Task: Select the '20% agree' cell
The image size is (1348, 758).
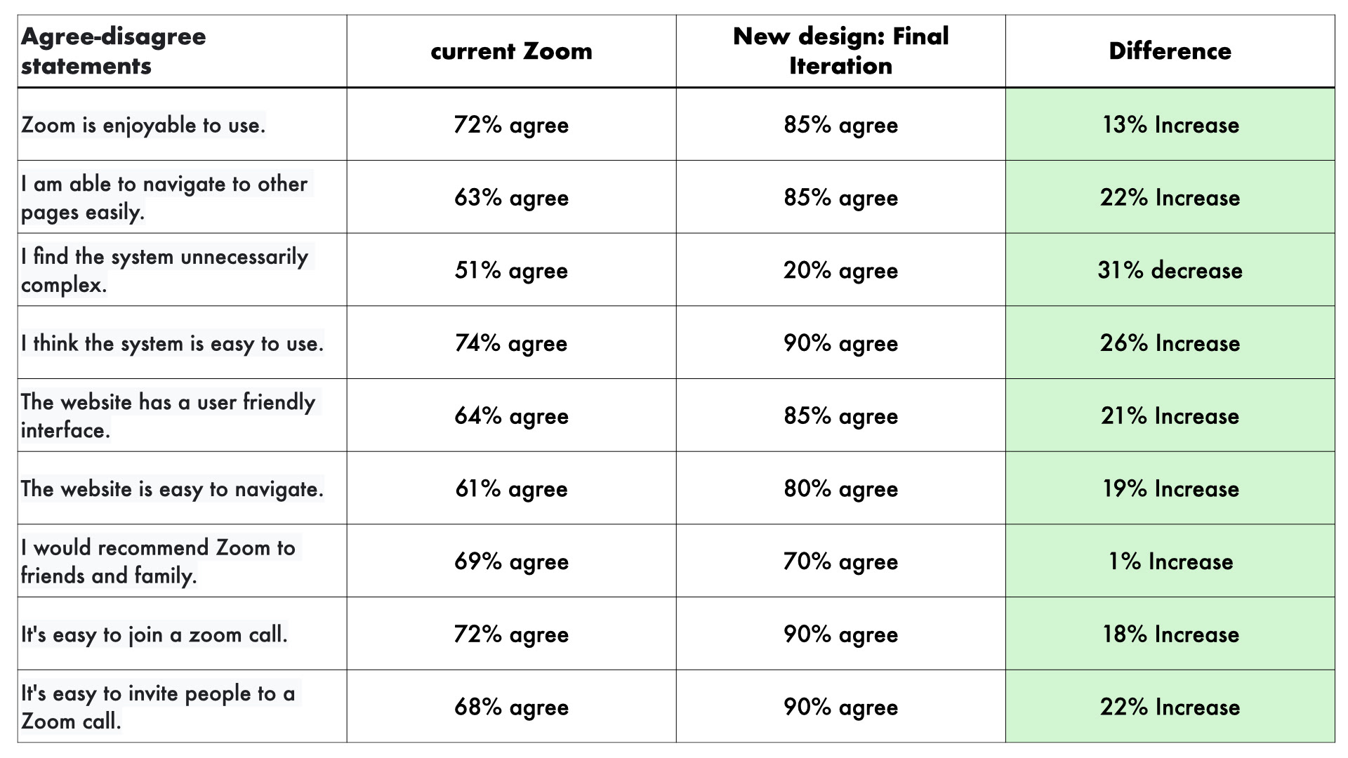Action: [840, 270]
